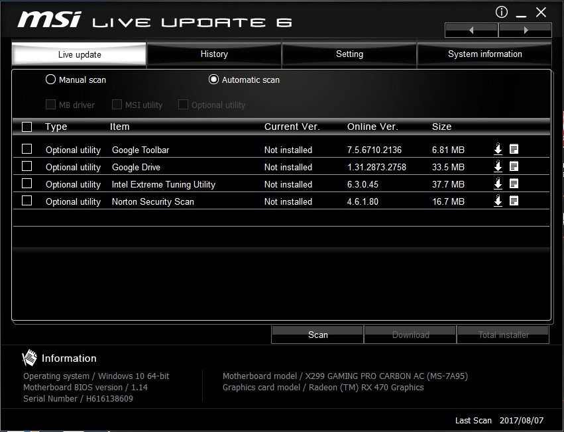This screenshot has height=432, width=564.
Task: Click the left arrow navigation button
Action: coord(471,30)
